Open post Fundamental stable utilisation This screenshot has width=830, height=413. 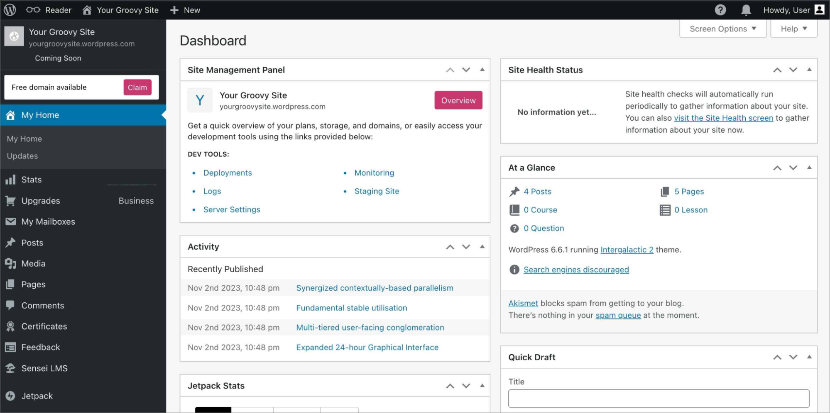[352, 308]
